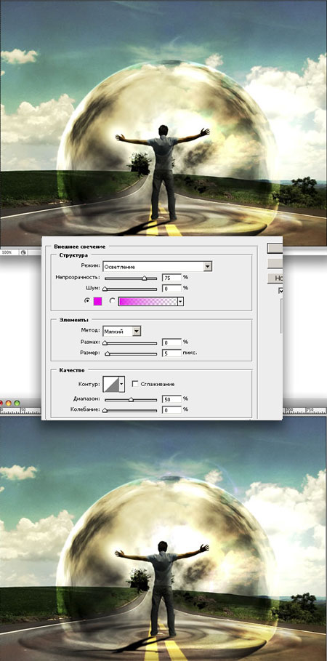Edit the Непрозрачность value field showing 75

tap(171, 278)
